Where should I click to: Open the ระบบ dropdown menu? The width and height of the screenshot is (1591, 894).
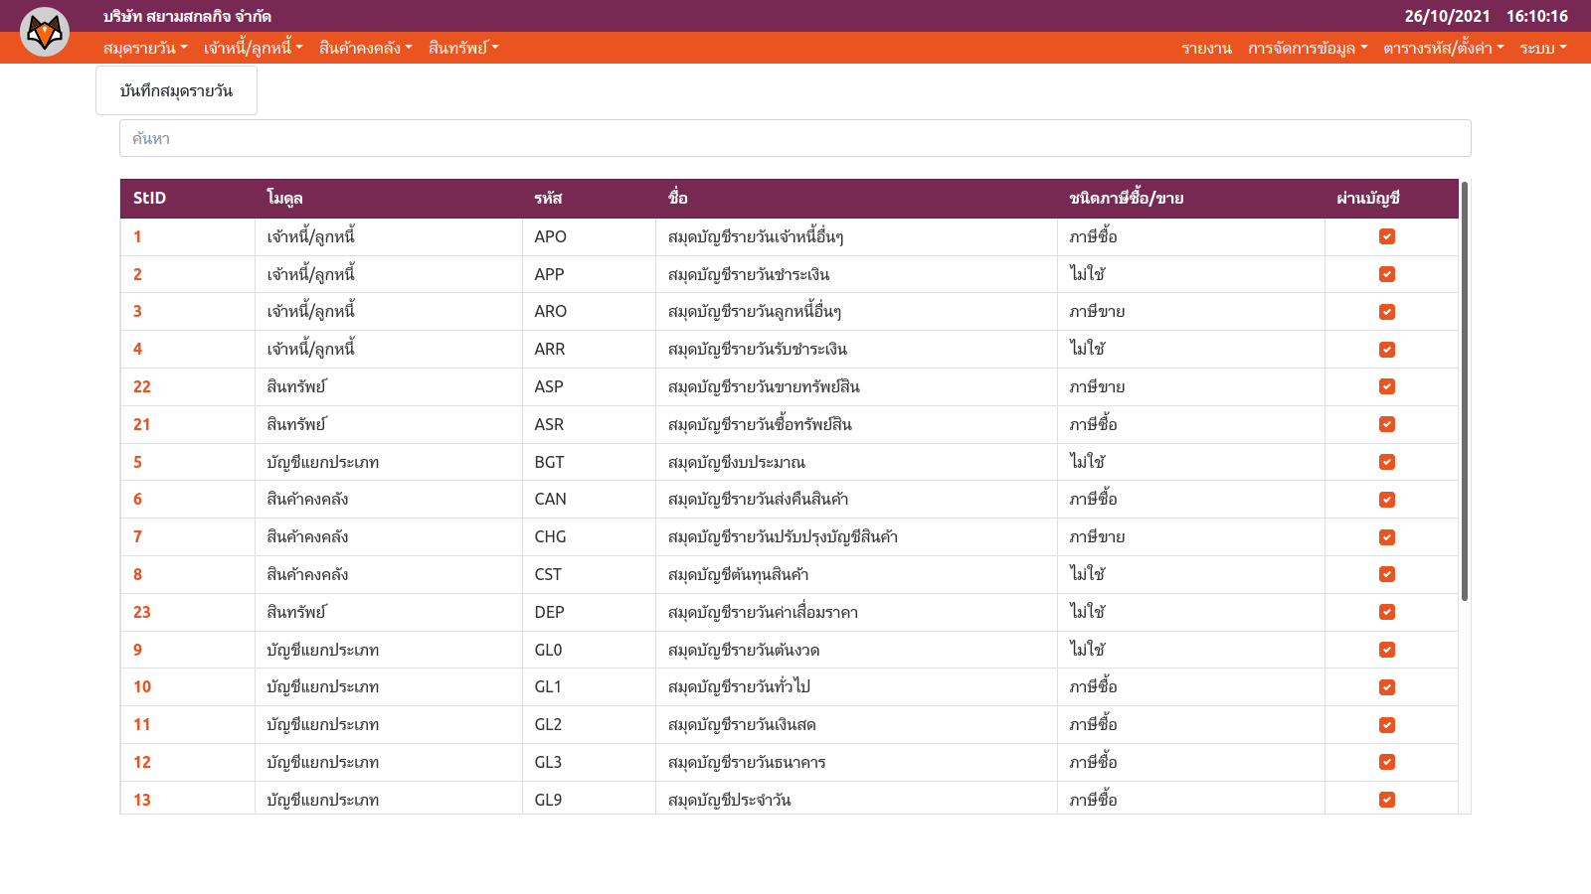click(1542, 48)
